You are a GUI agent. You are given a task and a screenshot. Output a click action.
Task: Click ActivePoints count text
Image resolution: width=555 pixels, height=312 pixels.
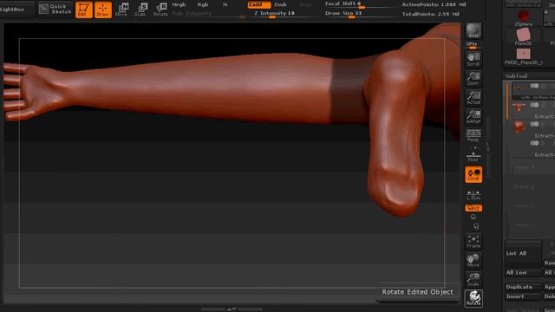pos(434,4)
